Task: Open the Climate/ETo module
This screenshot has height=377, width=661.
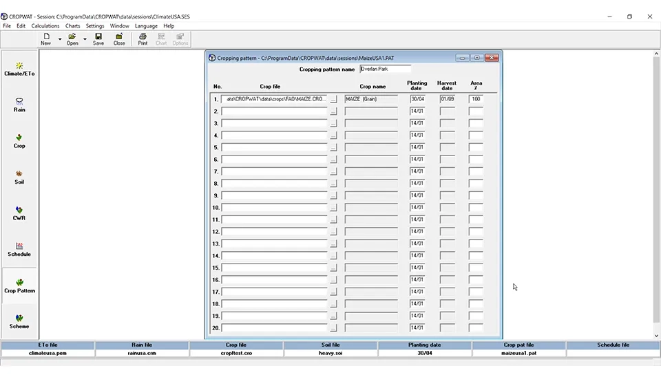Action: [19, 69]
